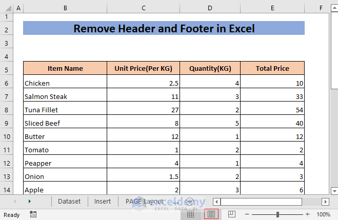Open the Insert sheet tab
Image resolution: width=338 pixels, height=220 pixels.
tap(103, 202)
